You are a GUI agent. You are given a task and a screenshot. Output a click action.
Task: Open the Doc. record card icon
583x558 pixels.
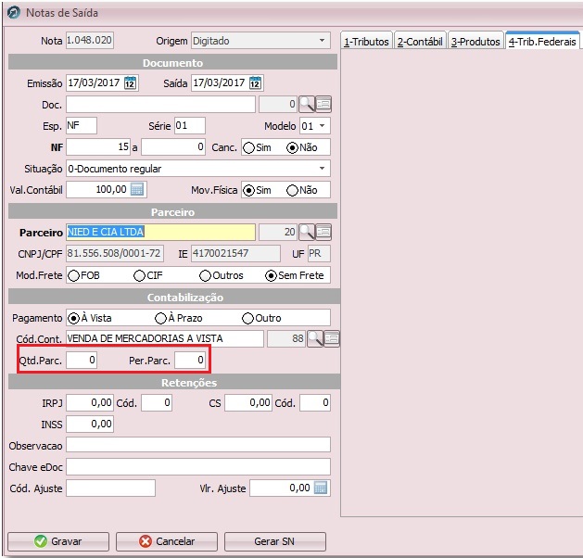(323, 105)
